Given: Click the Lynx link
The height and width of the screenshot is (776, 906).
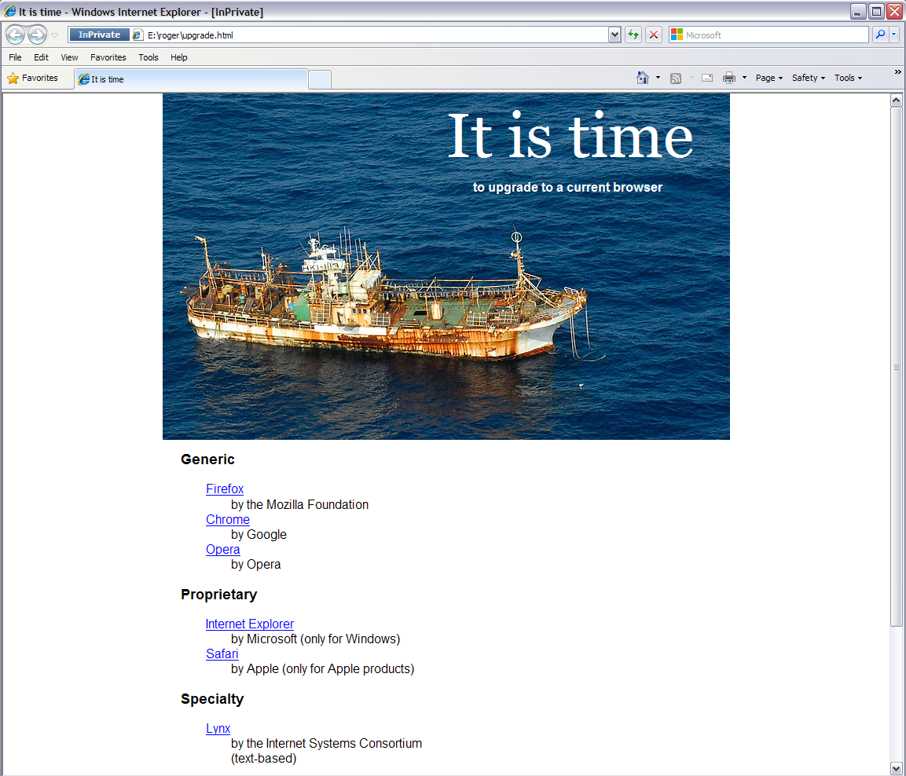Looking at the screenshot, I should 218,728.
